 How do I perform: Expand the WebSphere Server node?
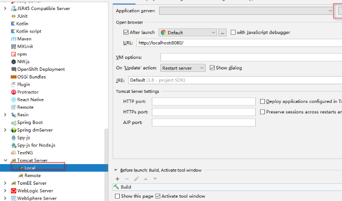pyautogui.click(x=5, y=198)
